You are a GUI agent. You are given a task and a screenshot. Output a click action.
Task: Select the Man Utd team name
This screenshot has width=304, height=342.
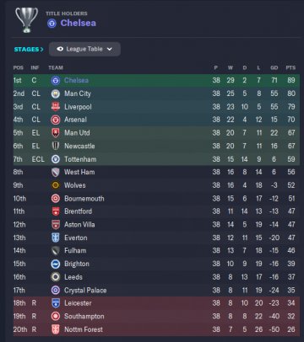(x=77, y=133)
